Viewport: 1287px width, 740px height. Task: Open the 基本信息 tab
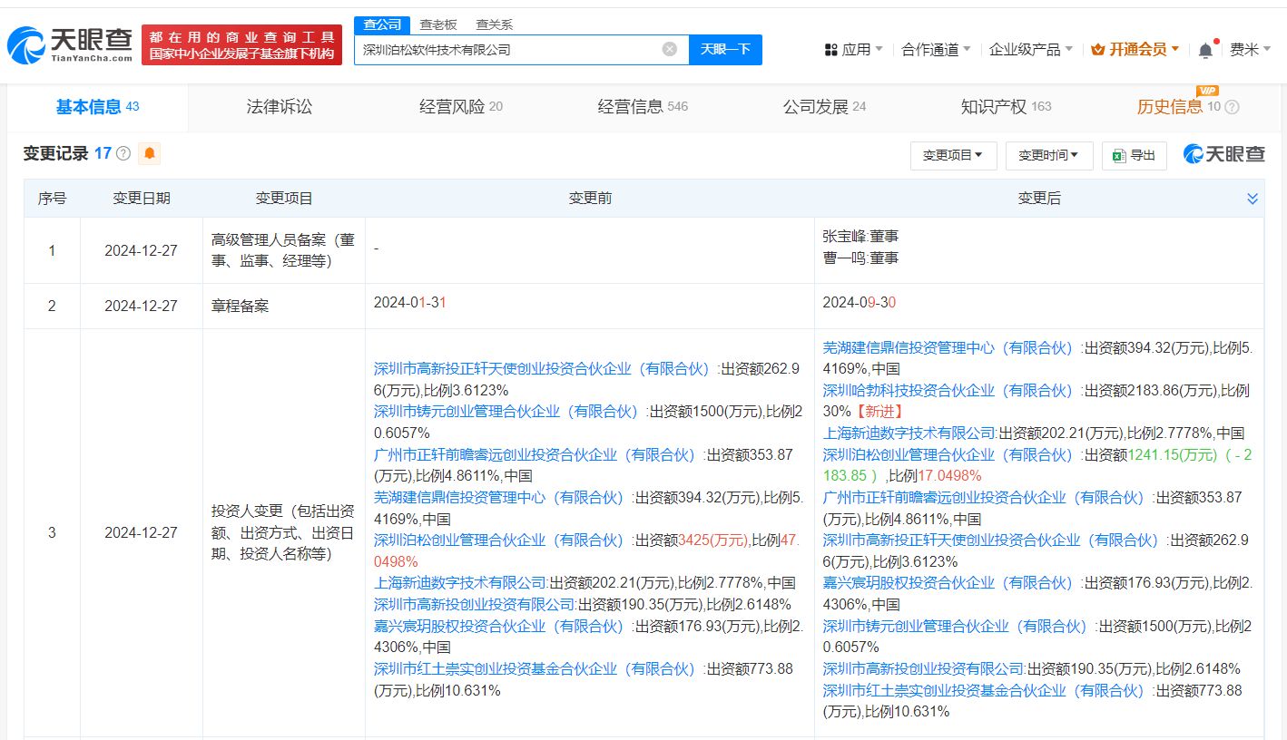coord(98,107)
